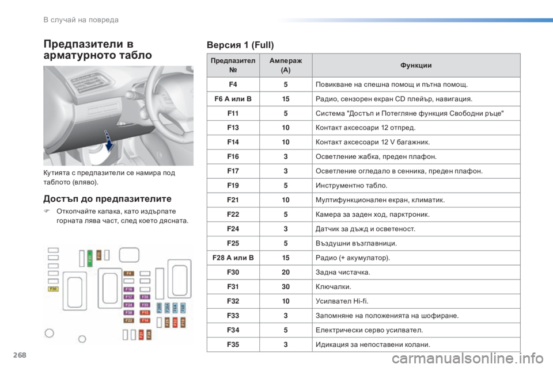Image resolution: width=553 pixels, height=368 pixels.
Task: Click the 'Предпазители в арматурното табло' title
Action: point(98,49)
